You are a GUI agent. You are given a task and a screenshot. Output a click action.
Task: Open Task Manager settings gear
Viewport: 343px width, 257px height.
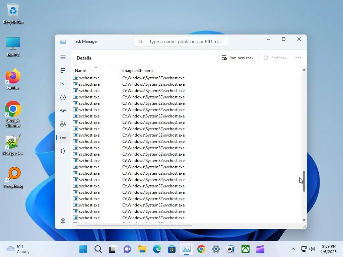[x=63, y=221]
